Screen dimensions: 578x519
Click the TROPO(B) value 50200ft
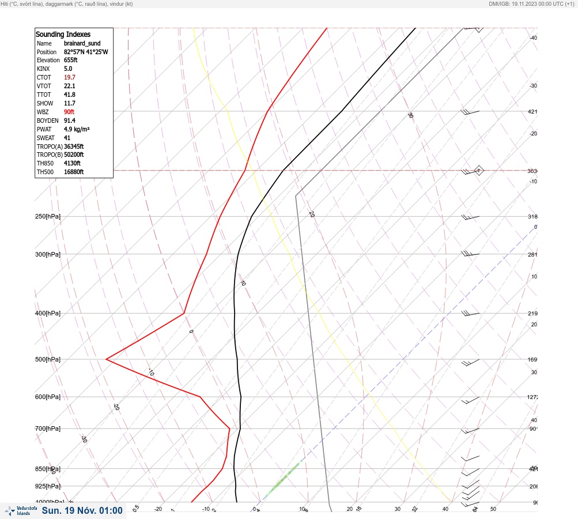74,155
